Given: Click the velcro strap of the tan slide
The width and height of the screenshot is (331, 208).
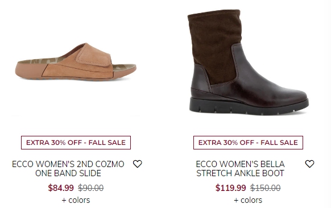Looking at the screenshot, I should (x=94, y=55).
